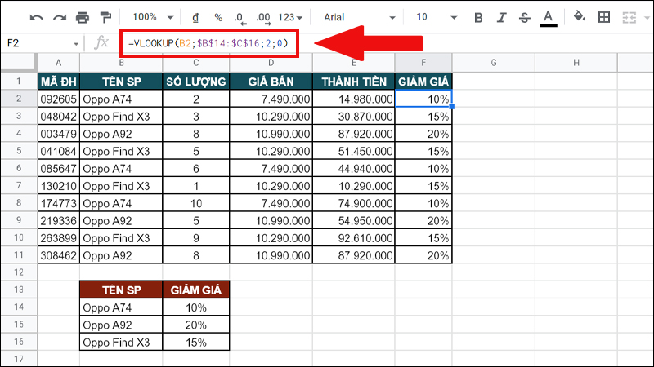Click GIẢM GIÁ header in lookup table
This screenshot has height=367, width=654.
(195, 290)
